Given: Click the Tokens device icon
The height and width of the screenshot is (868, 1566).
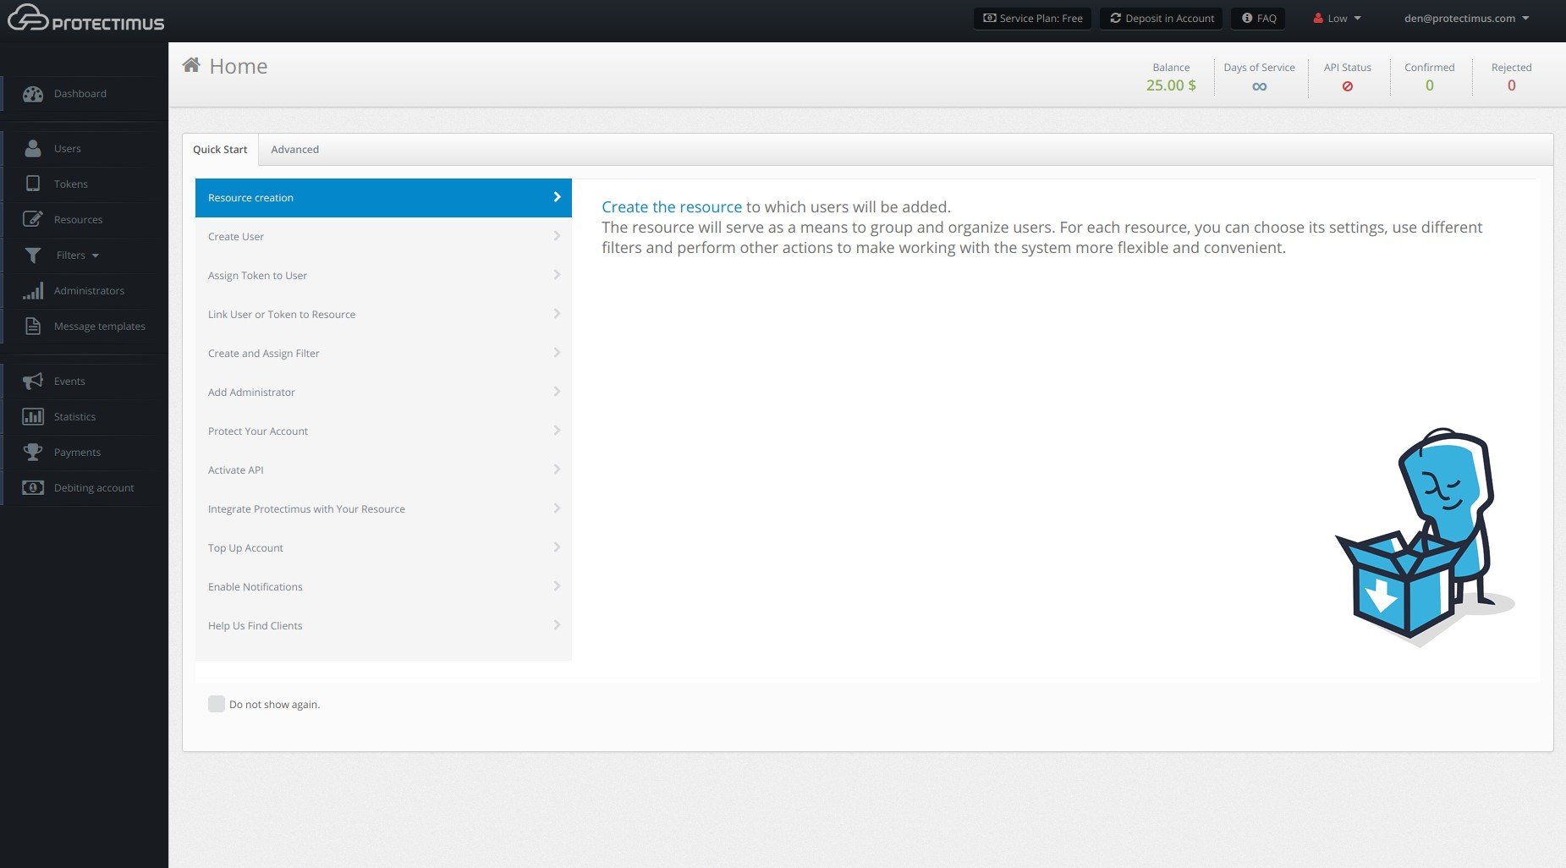Looking at the screenshot, I should [x=33, y=184].
